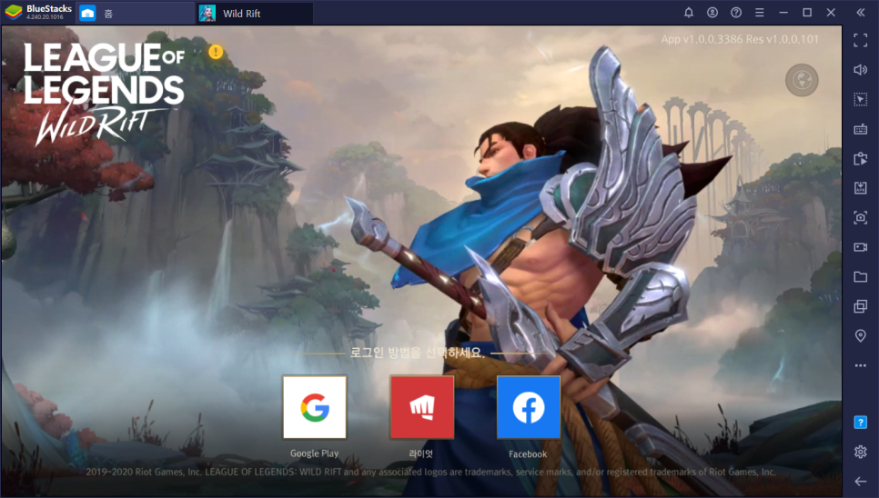Open multi-instance manager icon
This screenshot has height=498, width=879.
pyautogui.click(x=861, y=306)
